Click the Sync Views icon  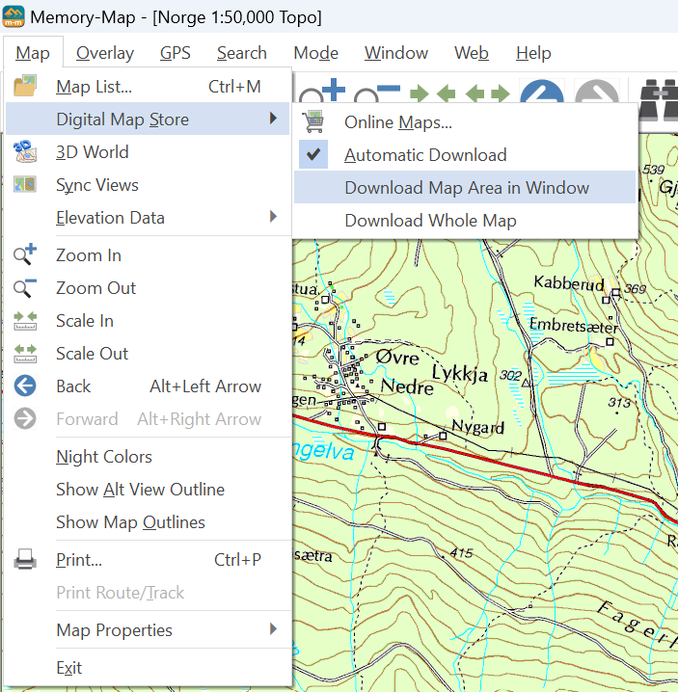[25, 184]
